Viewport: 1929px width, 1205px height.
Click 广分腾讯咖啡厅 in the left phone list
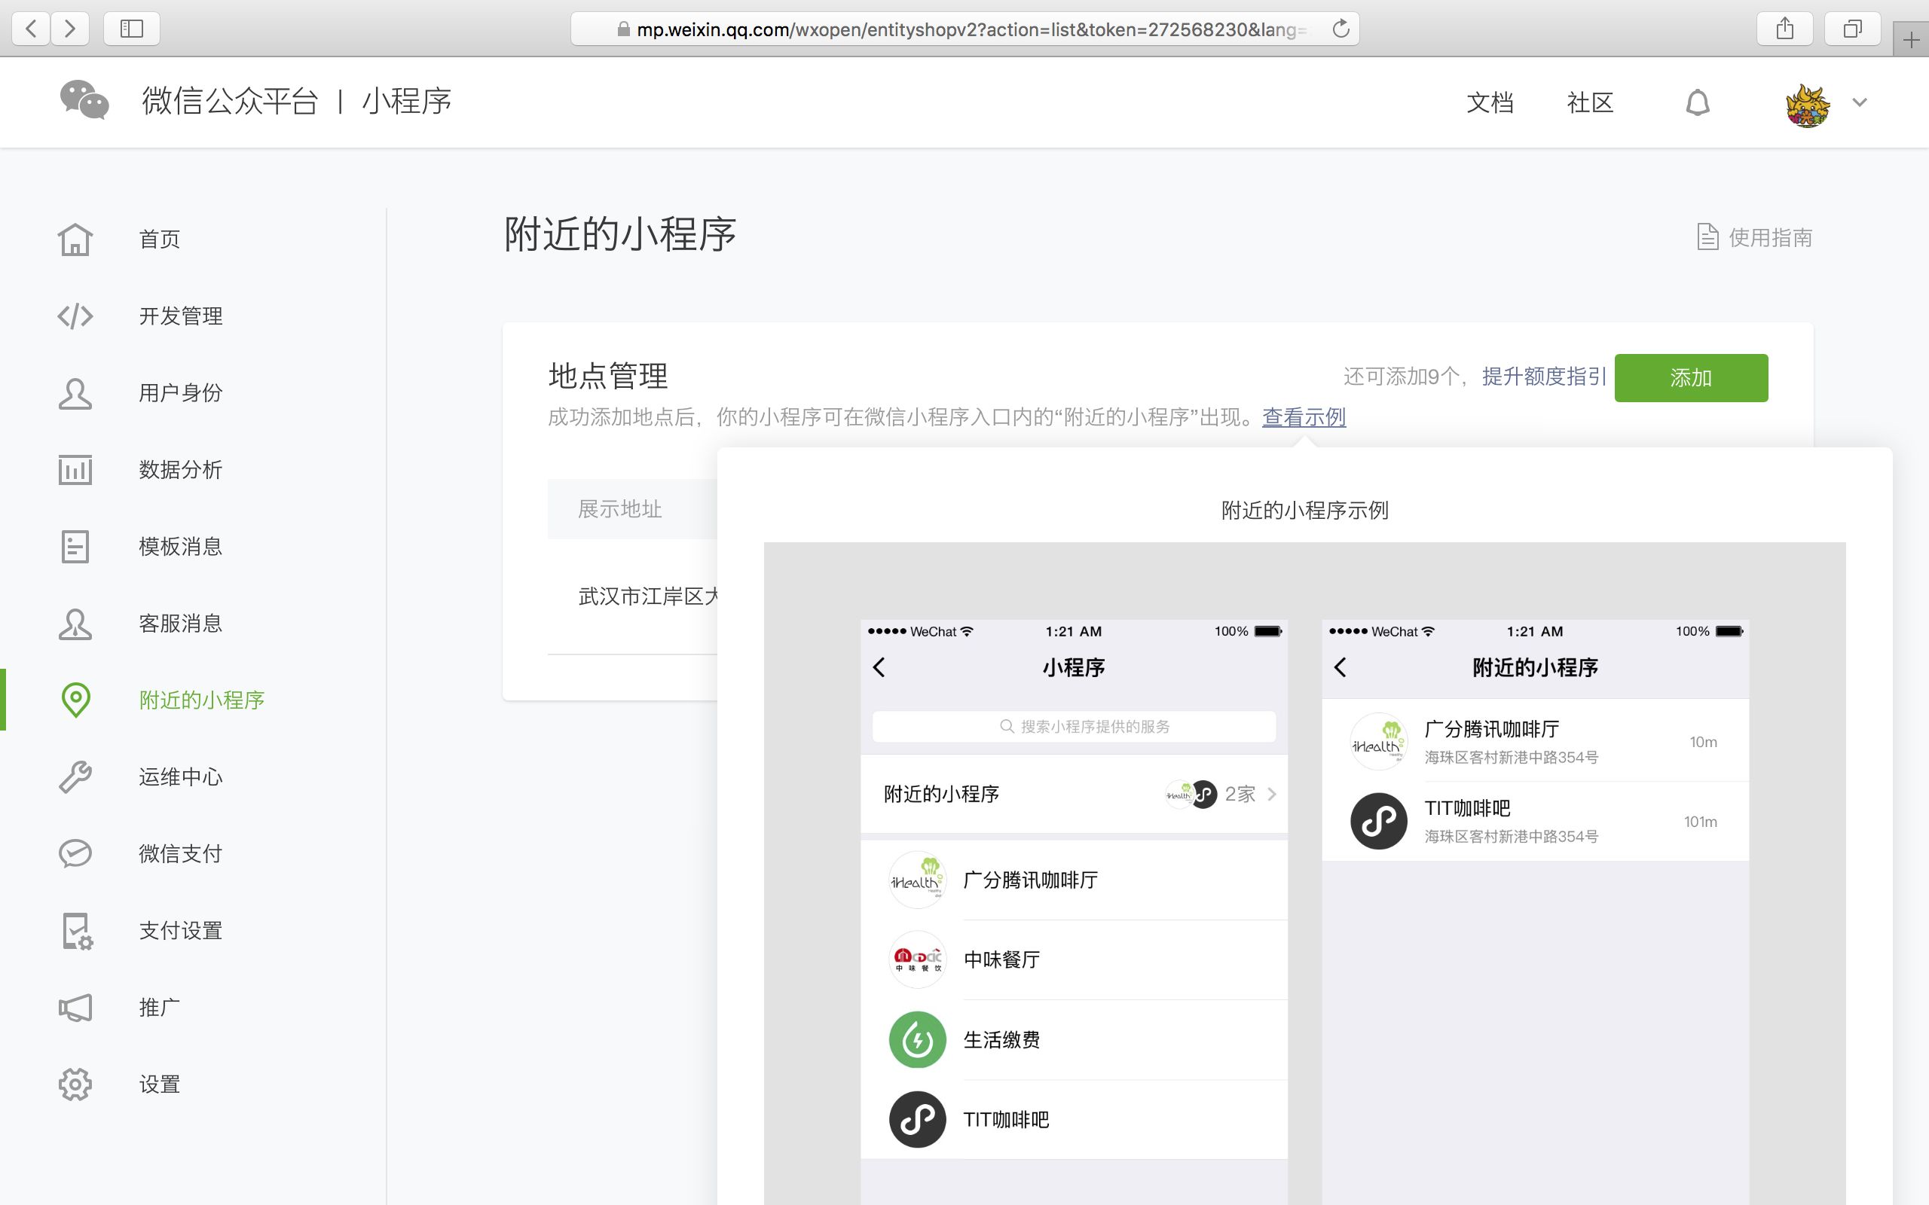pos(1074,880)
